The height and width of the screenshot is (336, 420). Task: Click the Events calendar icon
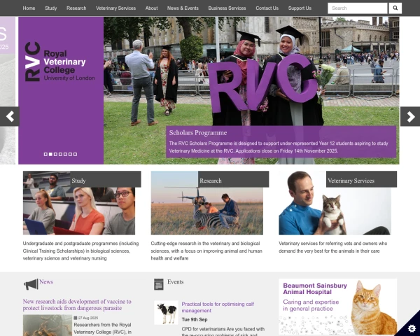click(x=159, y=284)
